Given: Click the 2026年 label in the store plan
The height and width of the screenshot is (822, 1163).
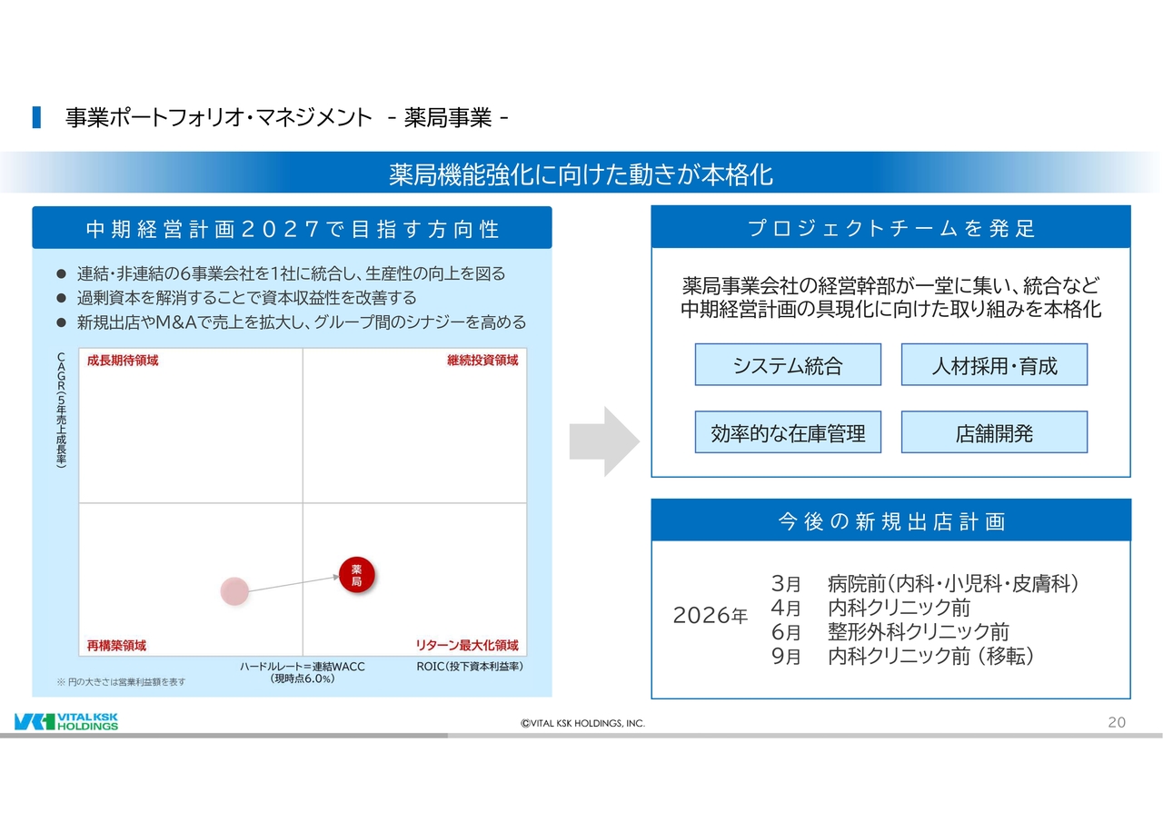Looking at the screenshot, I should [710, 616].
